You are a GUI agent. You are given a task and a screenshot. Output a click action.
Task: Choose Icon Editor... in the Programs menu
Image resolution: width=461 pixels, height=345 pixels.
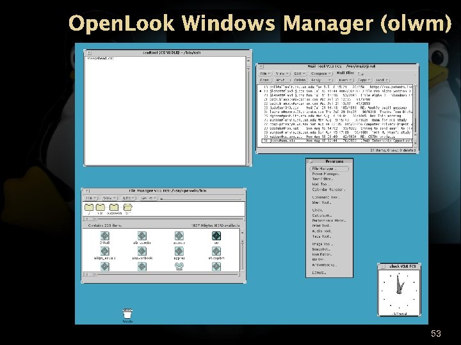[322, 254]
